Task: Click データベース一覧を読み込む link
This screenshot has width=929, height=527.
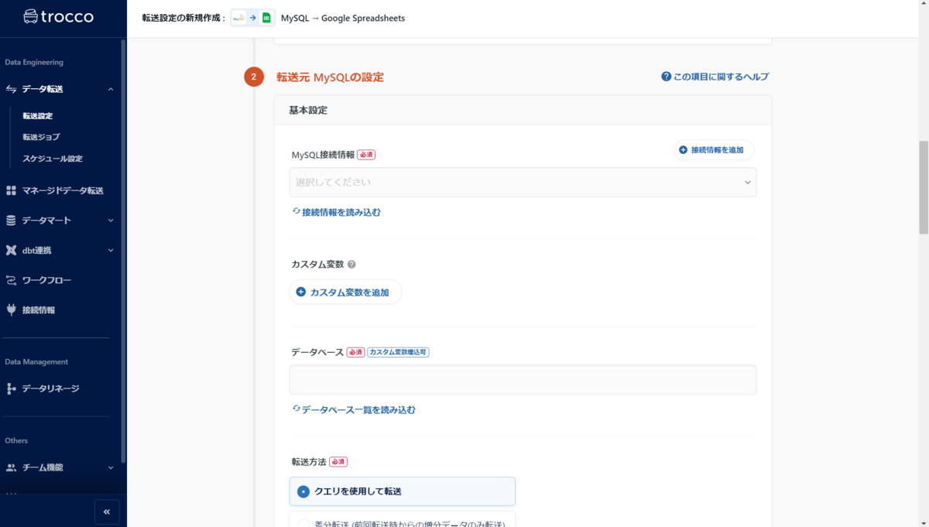Action: pos(358,410)
